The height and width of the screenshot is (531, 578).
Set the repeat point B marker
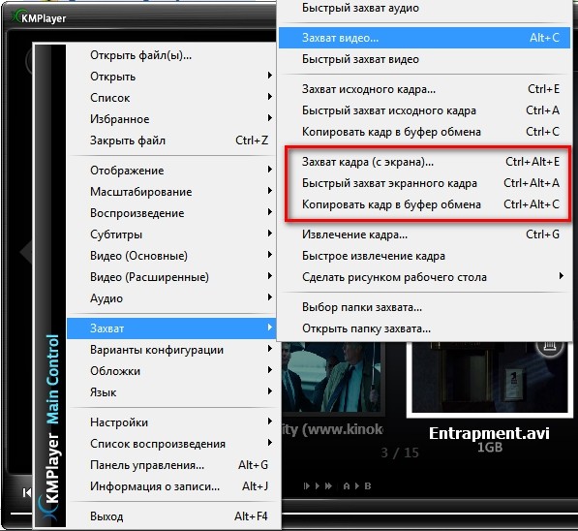point(368,486)
